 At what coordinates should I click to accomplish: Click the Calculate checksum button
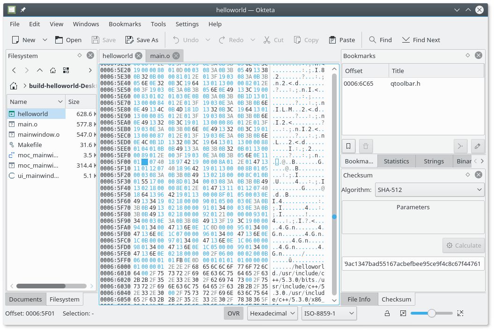pos(464,245)
